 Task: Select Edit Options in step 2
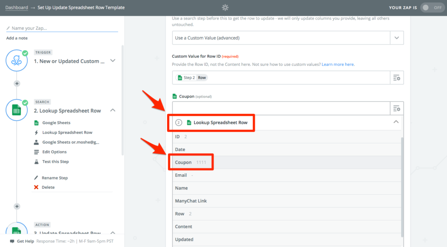tap(54, 152)
